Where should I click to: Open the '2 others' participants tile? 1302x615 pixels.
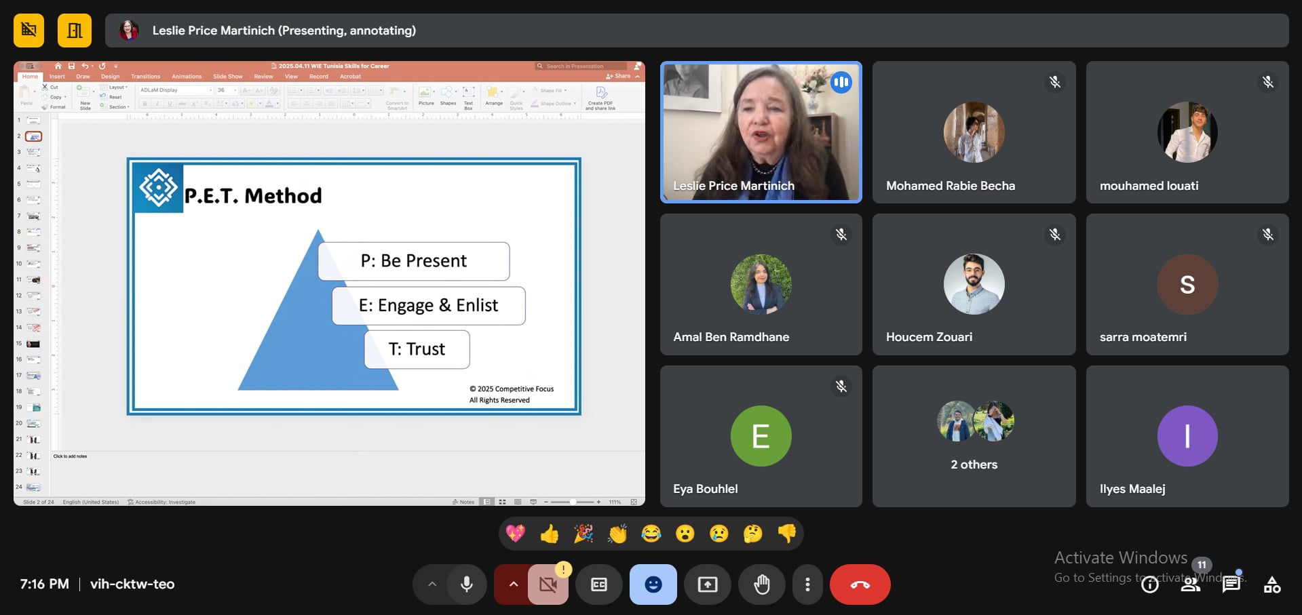click(974, 436)
